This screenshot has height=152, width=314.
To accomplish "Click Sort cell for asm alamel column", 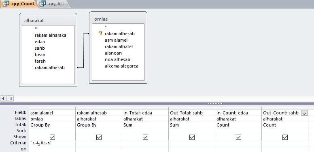I will [x=52, y=131].
